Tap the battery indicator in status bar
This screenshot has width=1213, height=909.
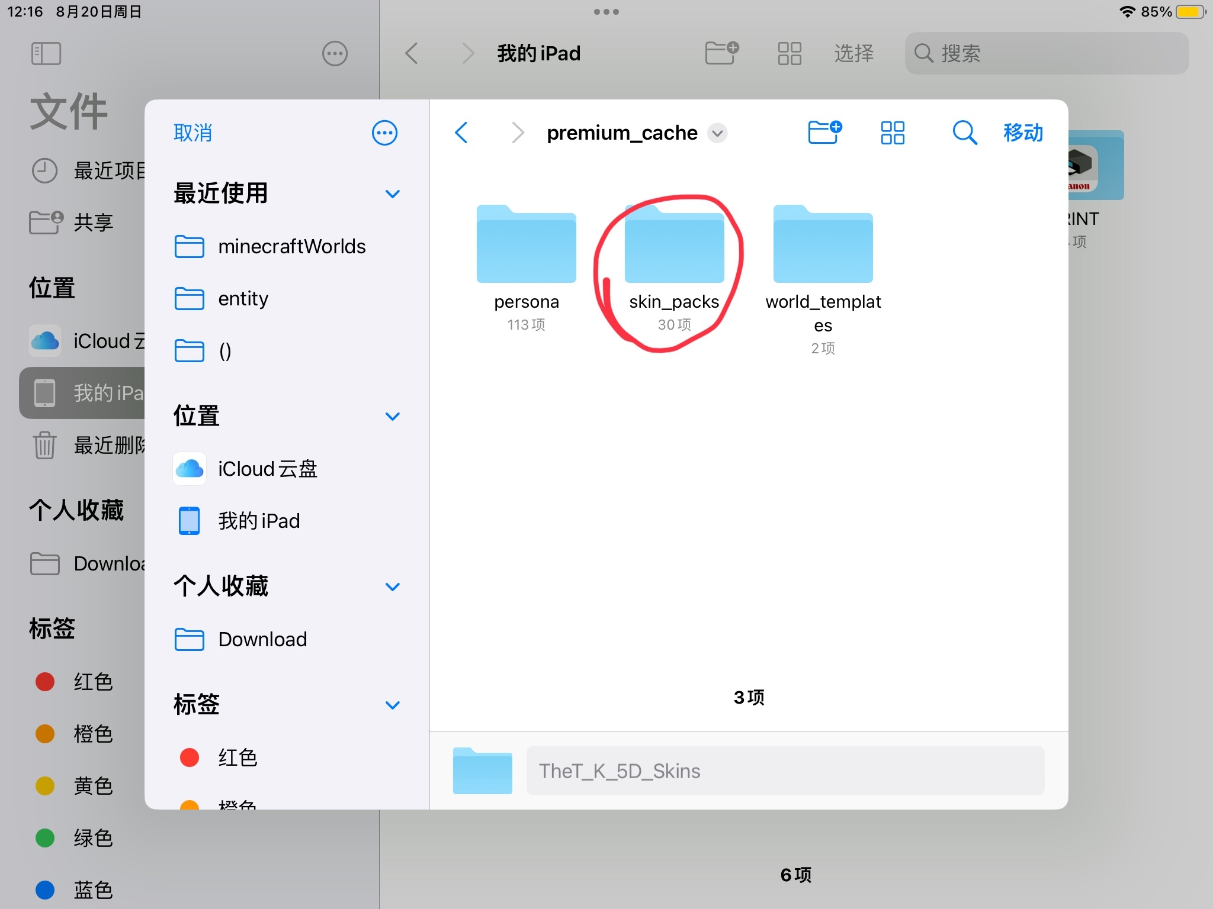(x=1191, y=12)
